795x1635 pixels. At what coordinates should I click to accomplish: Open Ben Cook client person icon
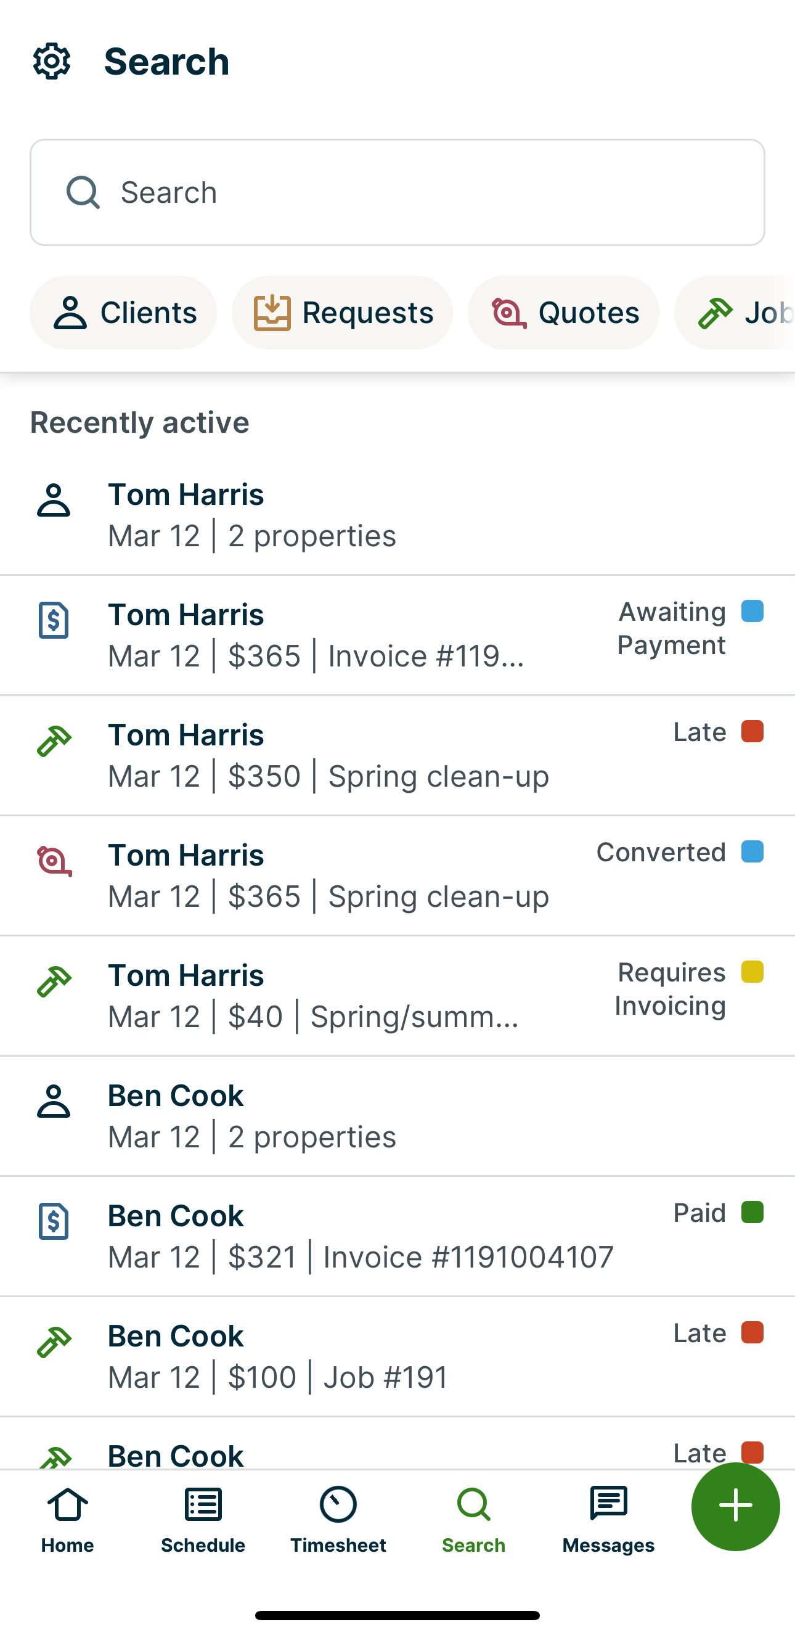point(54,1101)
